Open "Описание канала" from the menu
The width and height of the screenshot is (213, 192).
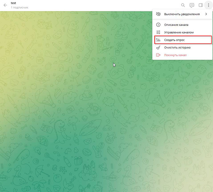(x=176, y=25)
